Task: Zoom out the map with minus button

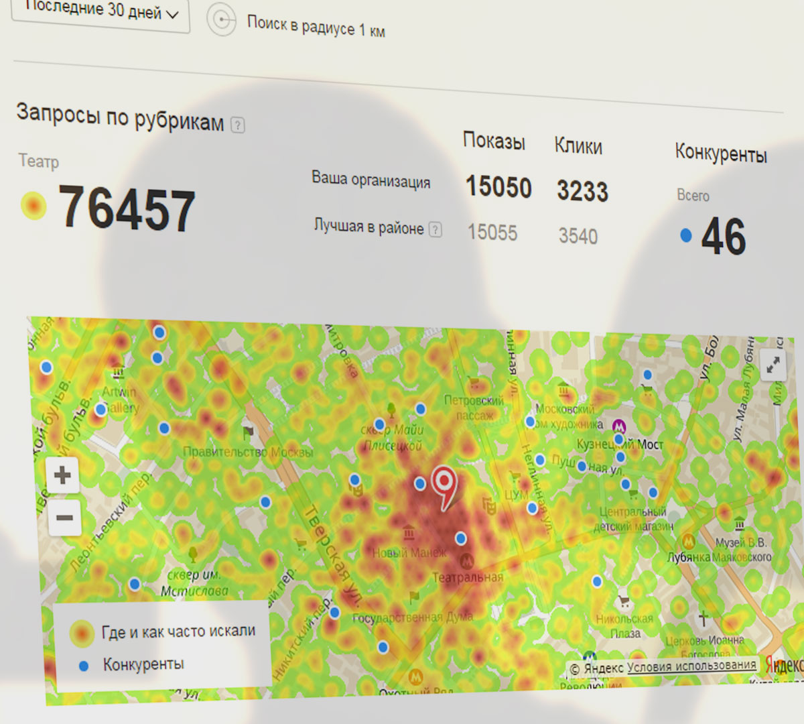Action: [64, 518]
